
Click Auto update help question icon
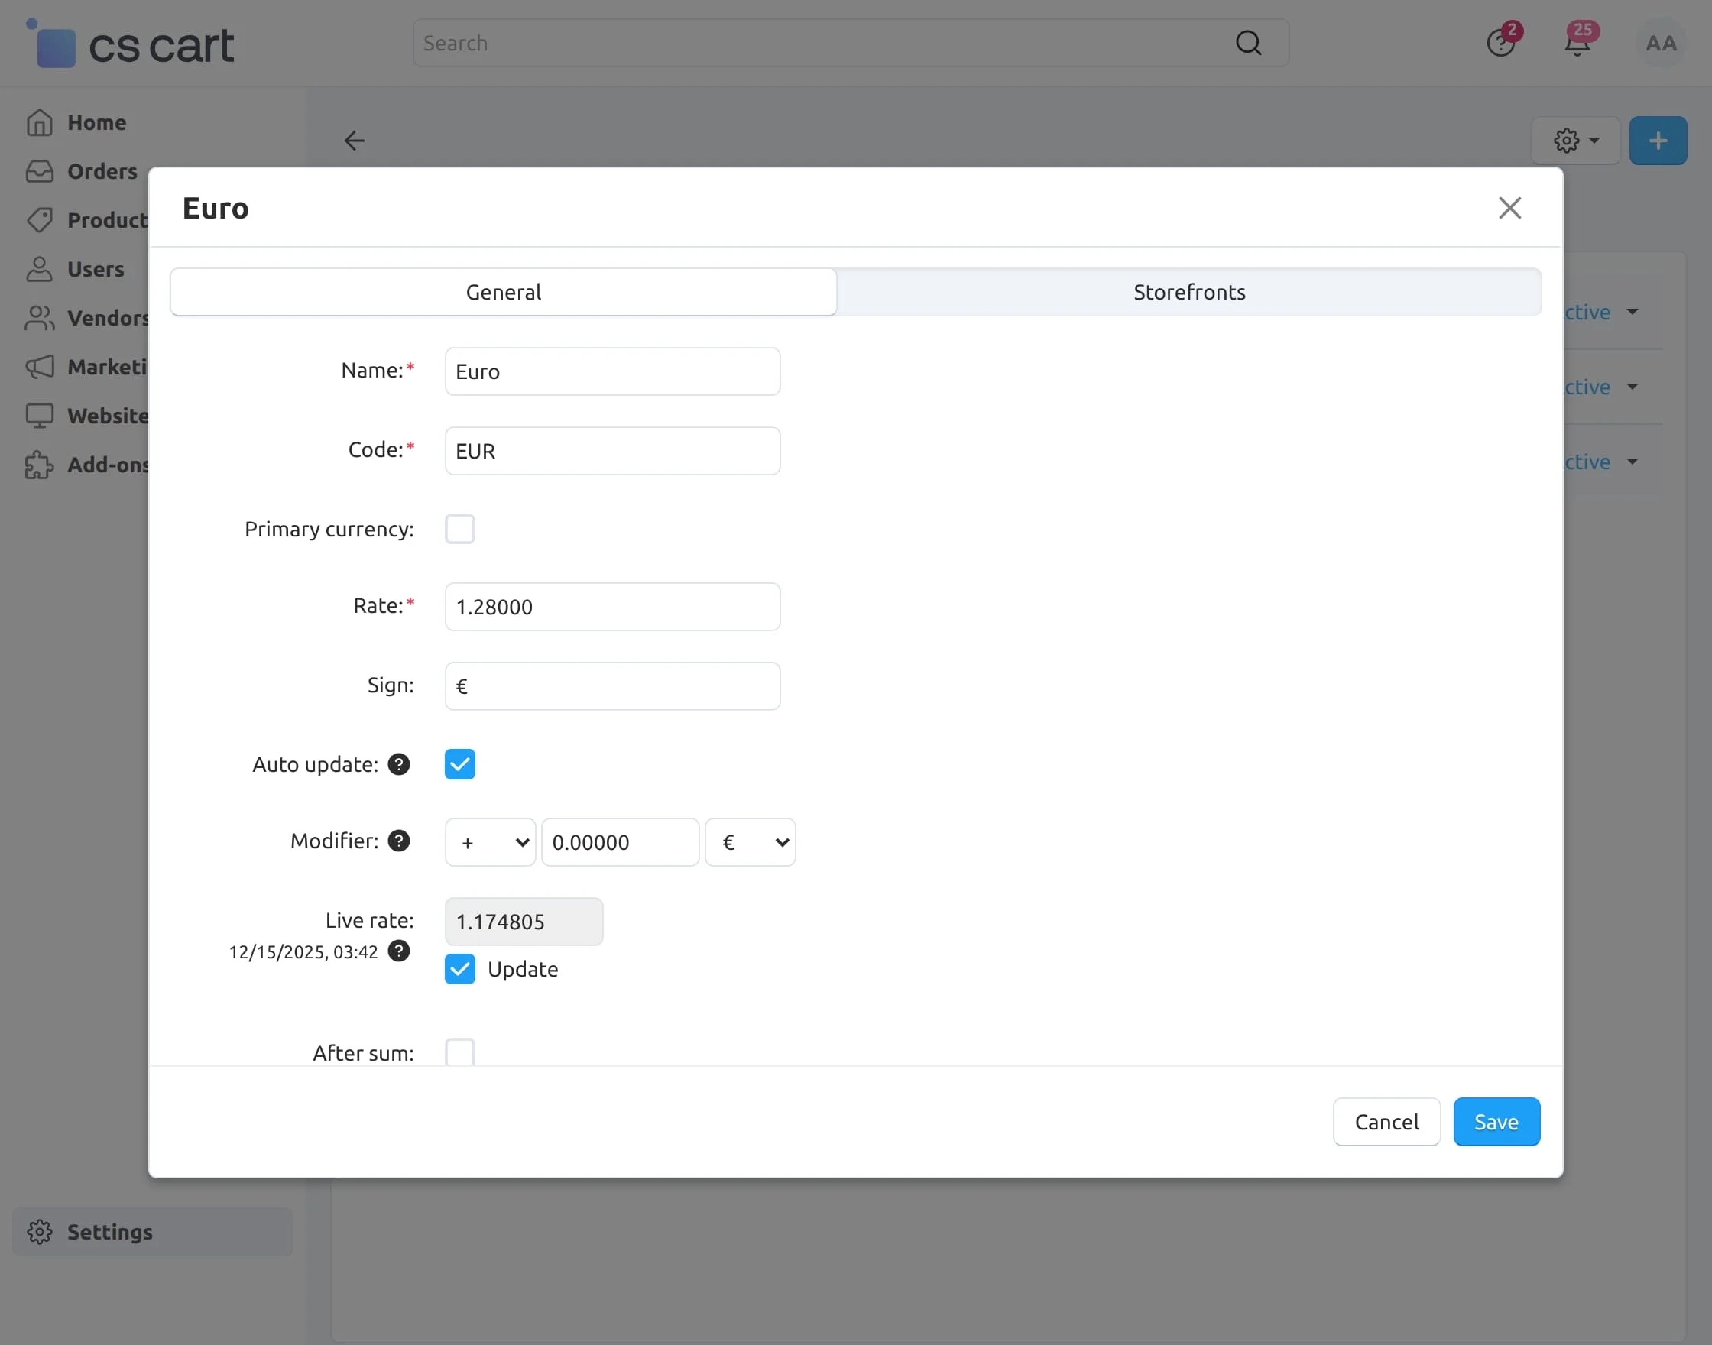[399, 764]
